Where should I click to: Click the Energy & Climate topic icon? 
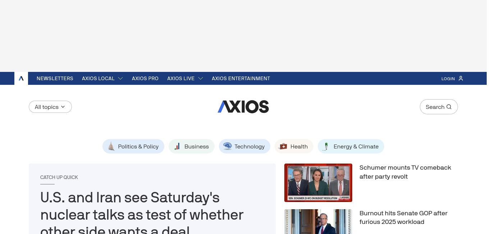[326, 146]
